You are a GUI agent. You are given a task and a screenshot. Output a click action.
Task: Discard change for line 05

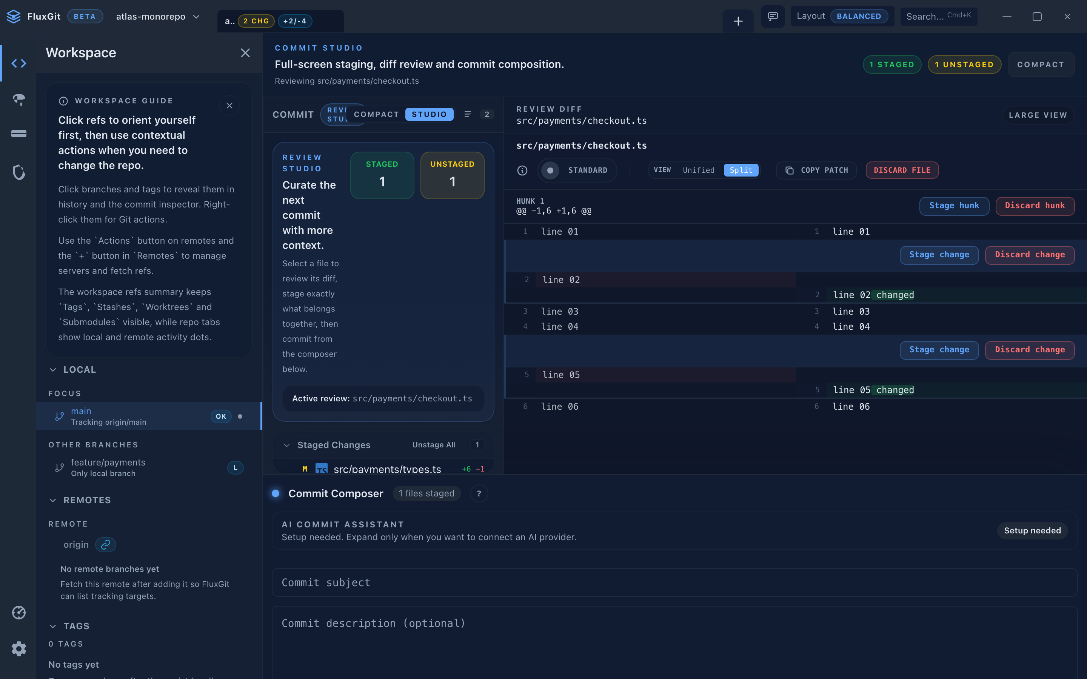1030,350
